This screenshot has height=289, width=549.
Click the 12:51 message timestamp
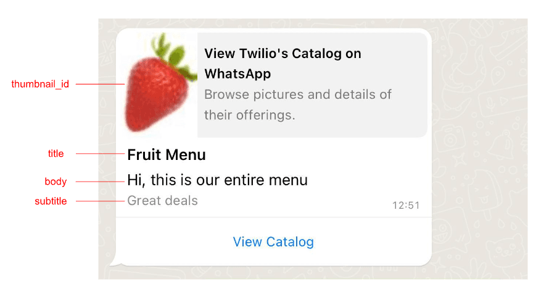pos(405,206)
